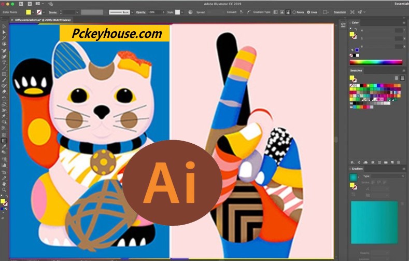Select the Pen tool
This screenshot has width=409, height=261.
[4, 51]
